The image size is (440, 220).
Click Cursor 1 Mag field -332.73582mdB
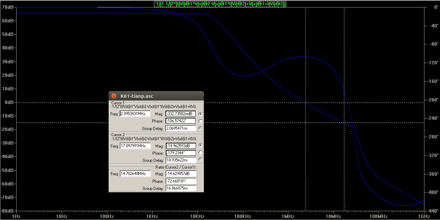pos(181,114)
